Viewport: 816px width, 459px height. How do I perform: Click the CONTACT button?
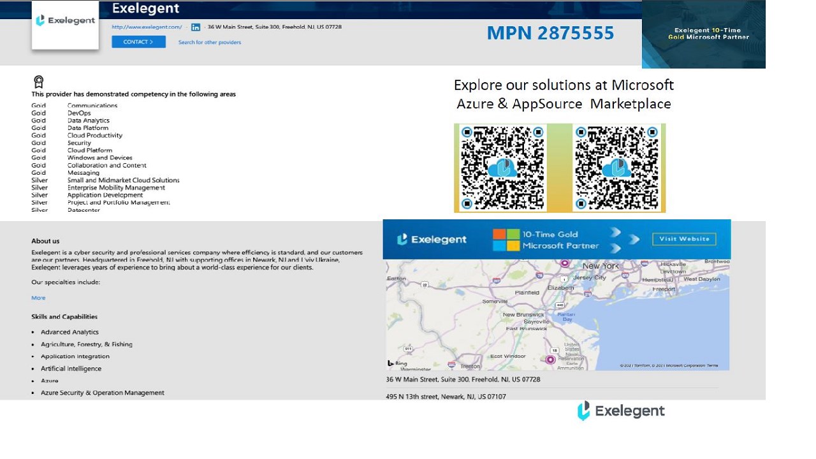coord(138,42)
